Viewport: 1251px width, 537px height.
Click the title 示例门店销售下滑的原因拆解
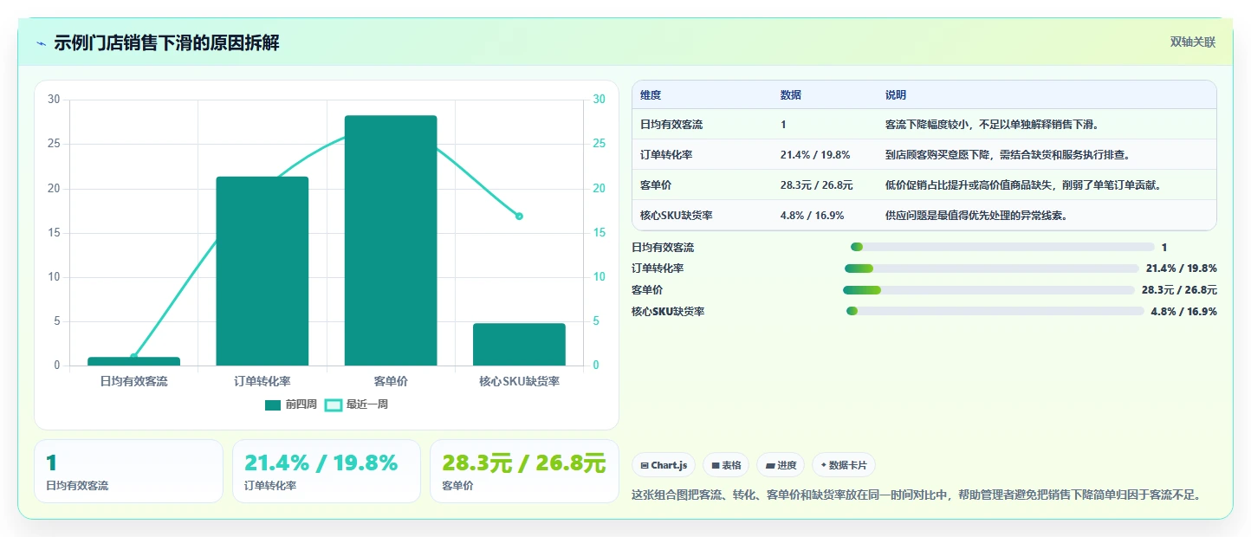pyautogui.click(x=166, y=42)
